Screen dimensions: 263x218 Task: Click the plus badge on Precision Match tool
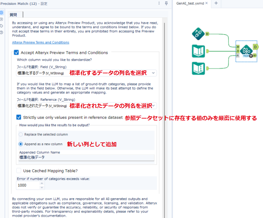click(x=251, y=56)
